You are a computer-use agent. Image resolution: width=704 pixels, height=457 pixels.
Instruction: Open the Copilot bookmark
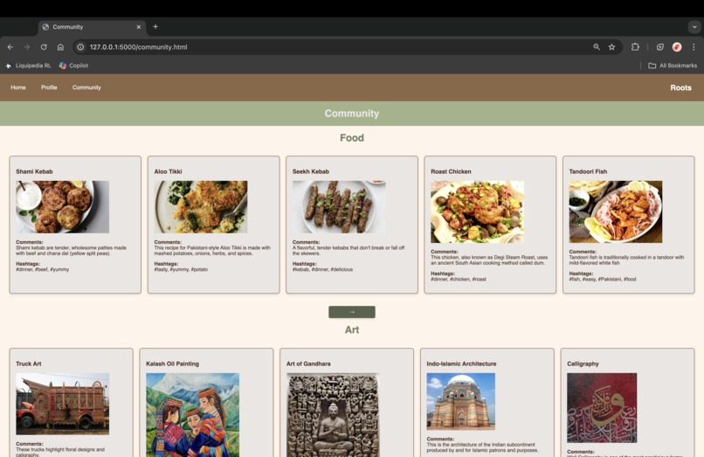[x=74, y=66]
